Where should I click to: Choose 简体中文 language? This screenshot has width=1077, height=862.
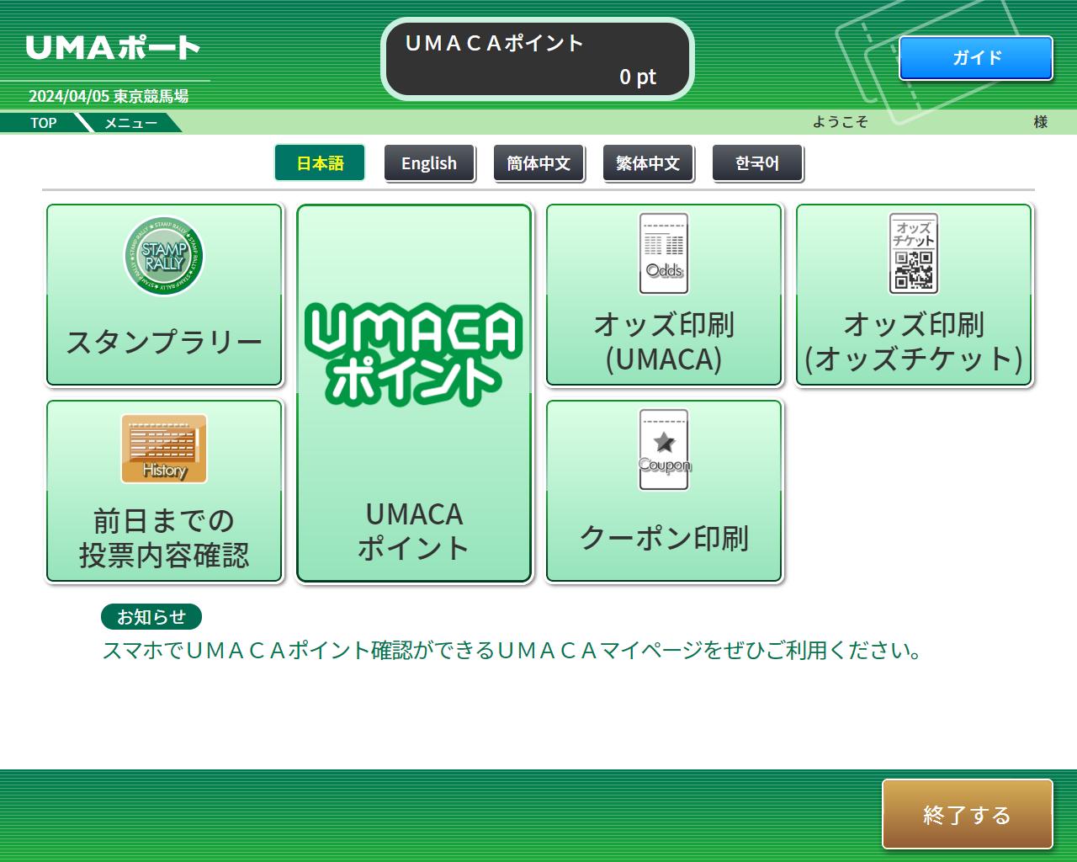(x=538, y=163)
